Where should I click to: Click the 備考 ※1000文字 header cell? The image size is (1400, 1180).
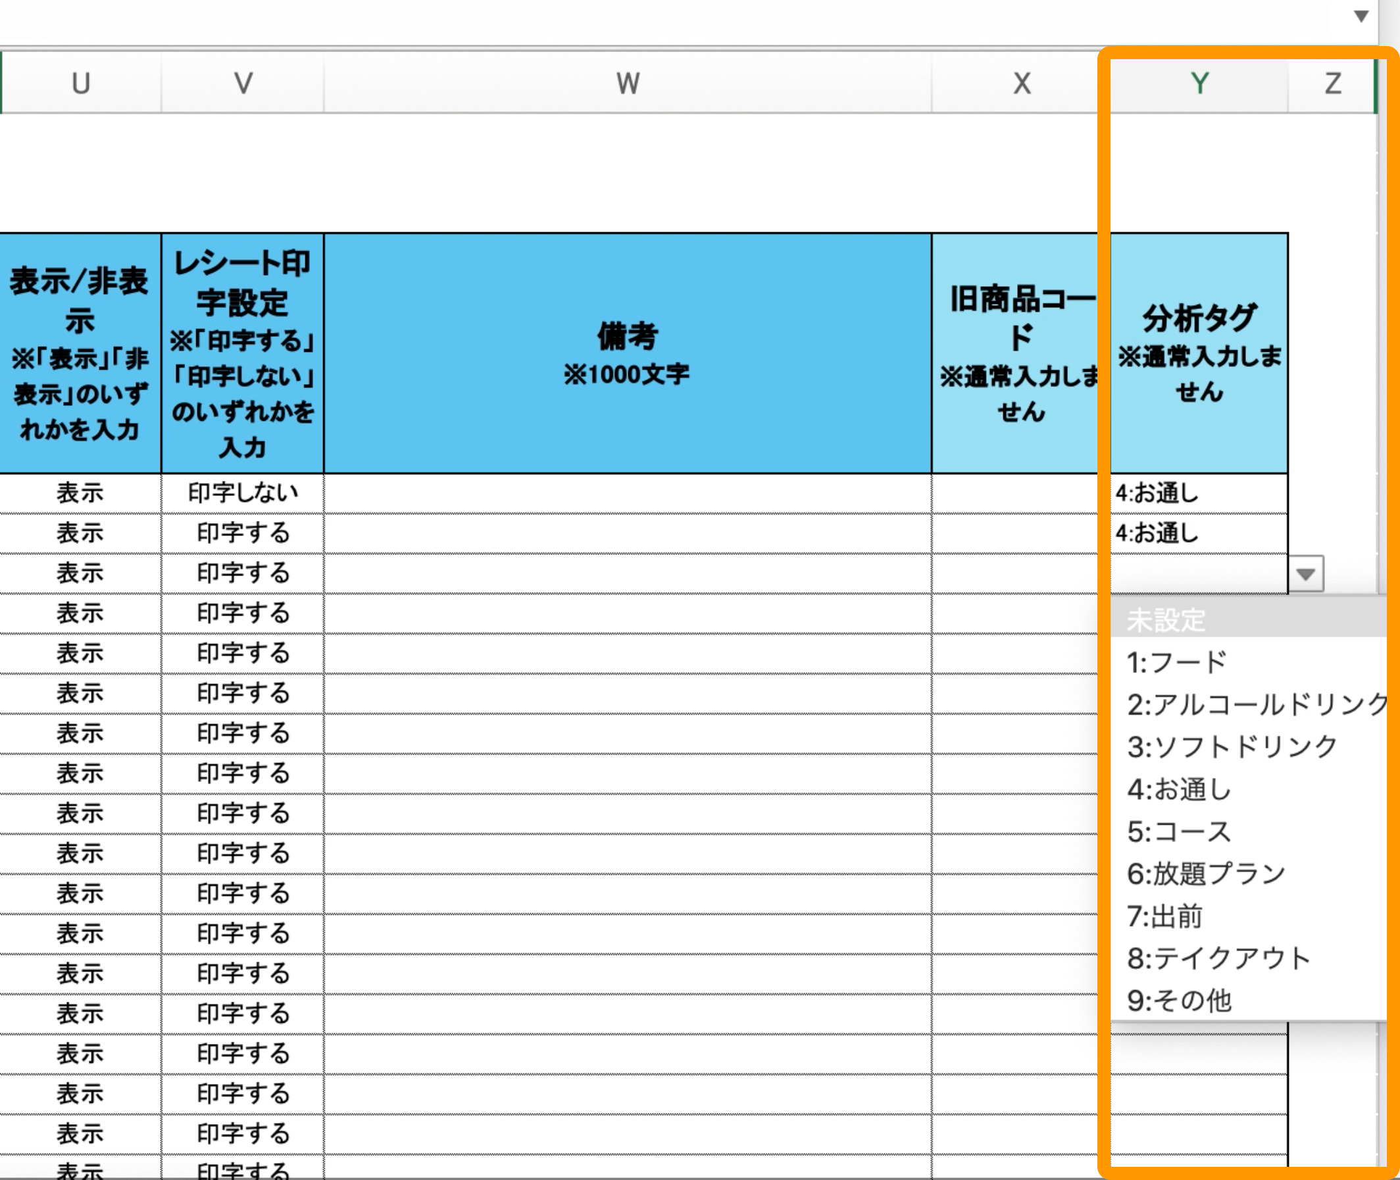[628, 354]
